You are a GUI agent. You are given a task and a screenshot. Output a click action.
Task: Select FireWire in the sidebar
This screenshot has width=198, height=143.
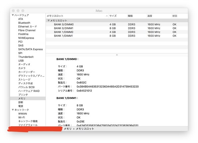click(x=23, y=34)
